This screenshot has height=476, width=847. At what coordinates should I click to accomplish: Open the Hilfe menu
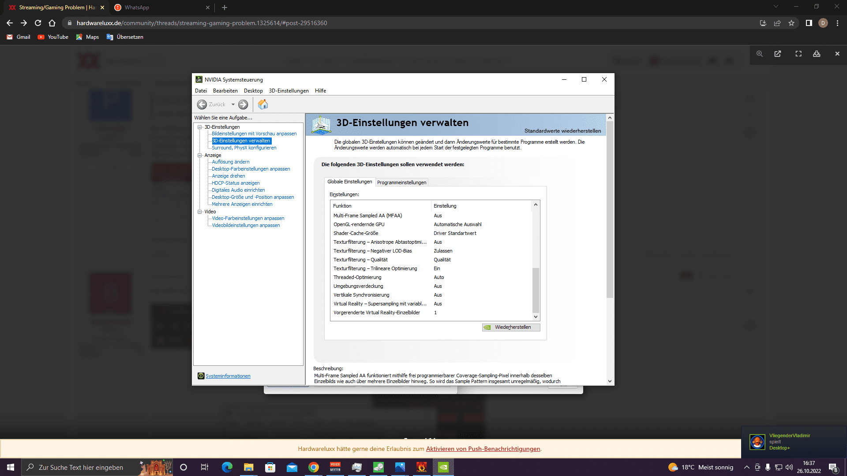pos(321,91)
